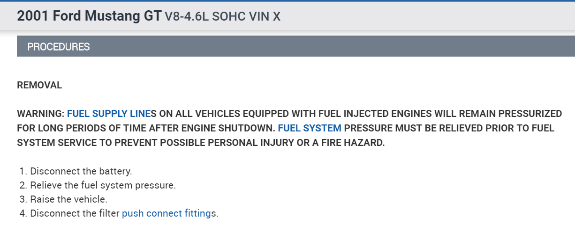Follow the blue FUEL SYSTEM link
Viewport: 575px width, 247px height.
click(310, 128)
